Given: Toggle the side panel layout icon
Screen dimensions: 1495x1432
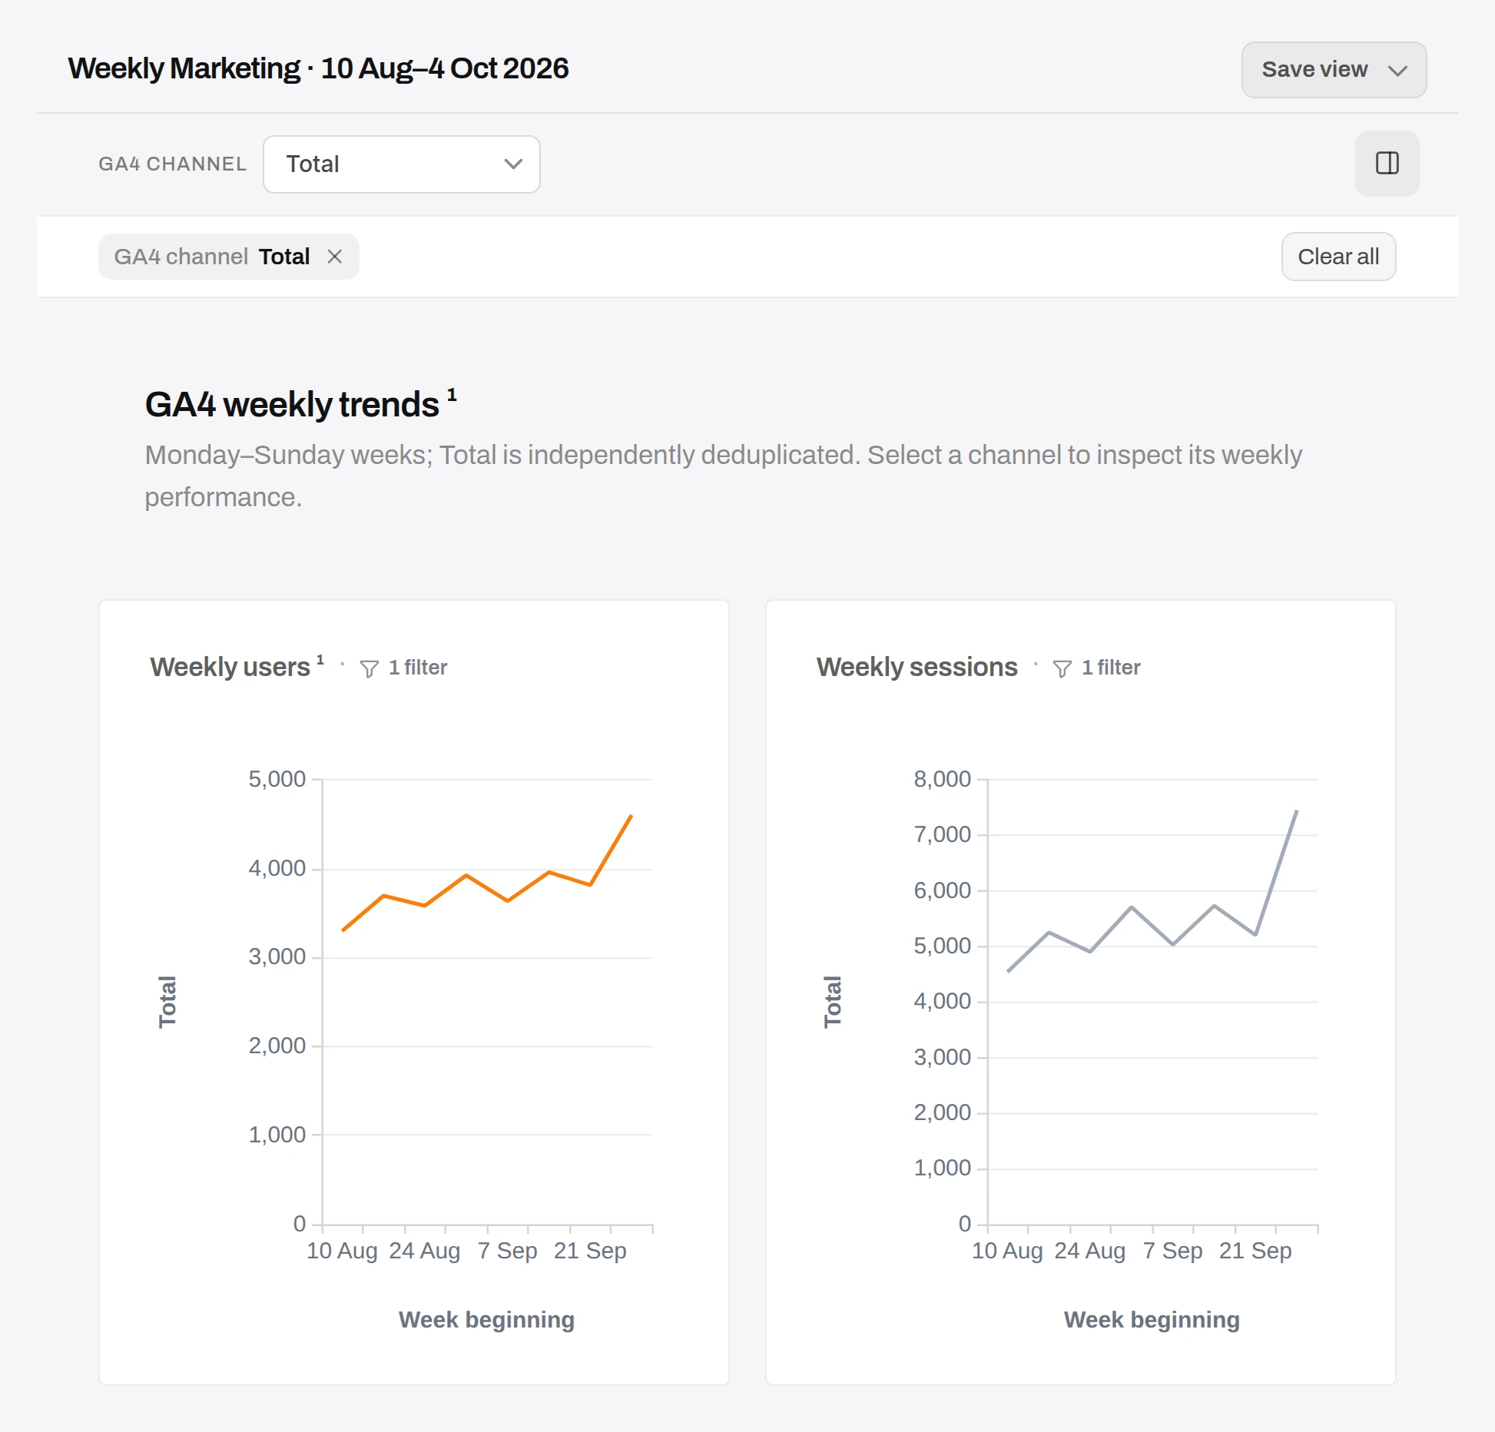Looking at the screenshot, I should 1387,163.
